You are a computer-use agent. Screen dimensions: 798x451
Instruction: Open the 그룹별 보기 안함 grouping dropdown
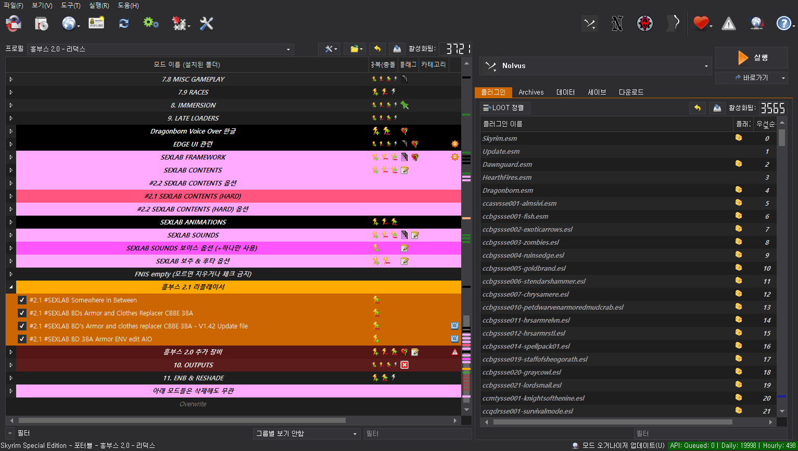[307, 433]
